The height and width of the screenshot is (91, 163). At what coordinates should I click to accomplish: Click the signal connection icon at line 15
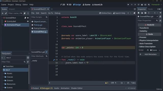click(x=54, y=60)
